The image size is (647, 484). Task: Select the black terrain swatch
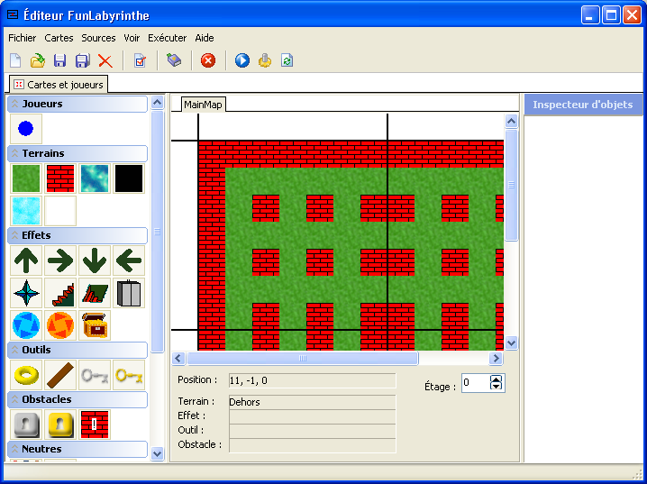tap(129, 178)
